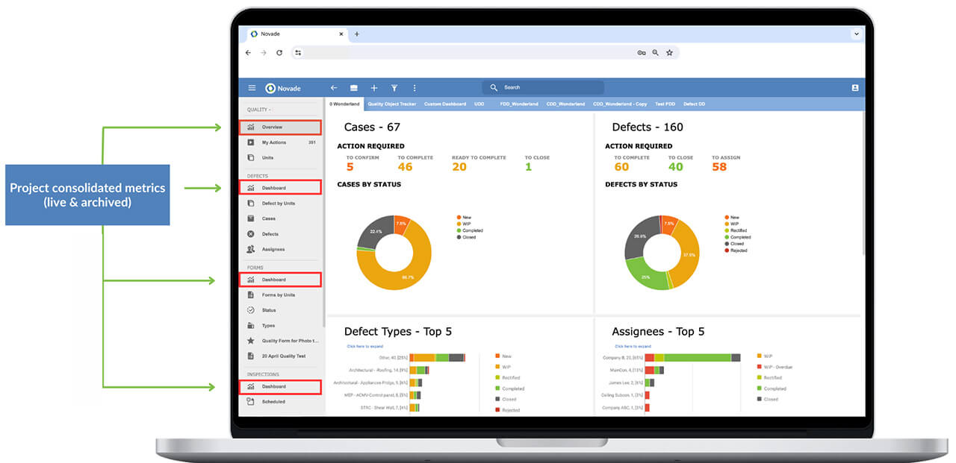The image size is (956, 463).
Task: Expand Assignees chart via 'Click here to expand'
Action: coord(633,346)
